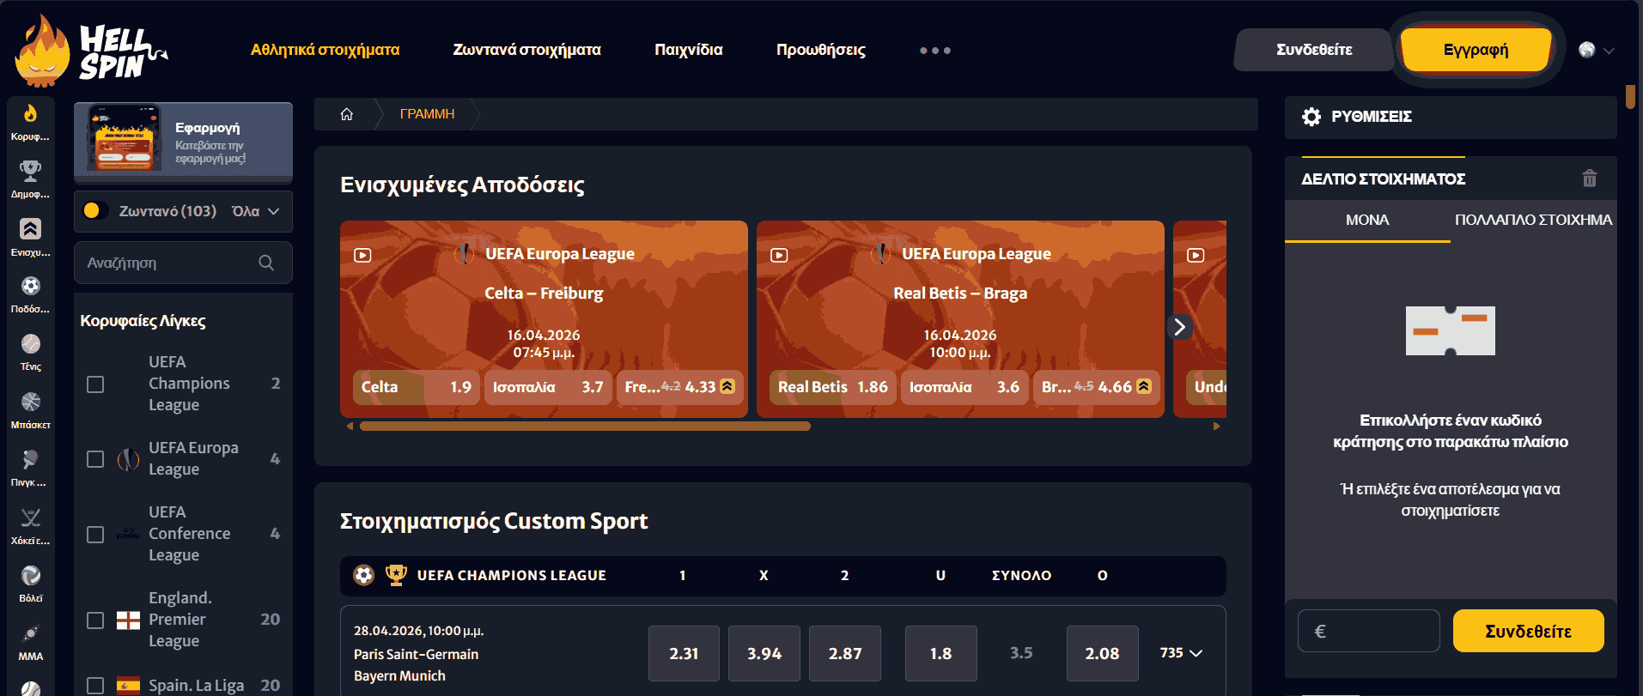This screenshot has width=1643, height=696.
Task: Click the trash icon to clear betslip
Action: [x=1589, y=179]
